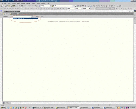Click the Find in Files icon
The image size is (136, 109).
(53, 6)
